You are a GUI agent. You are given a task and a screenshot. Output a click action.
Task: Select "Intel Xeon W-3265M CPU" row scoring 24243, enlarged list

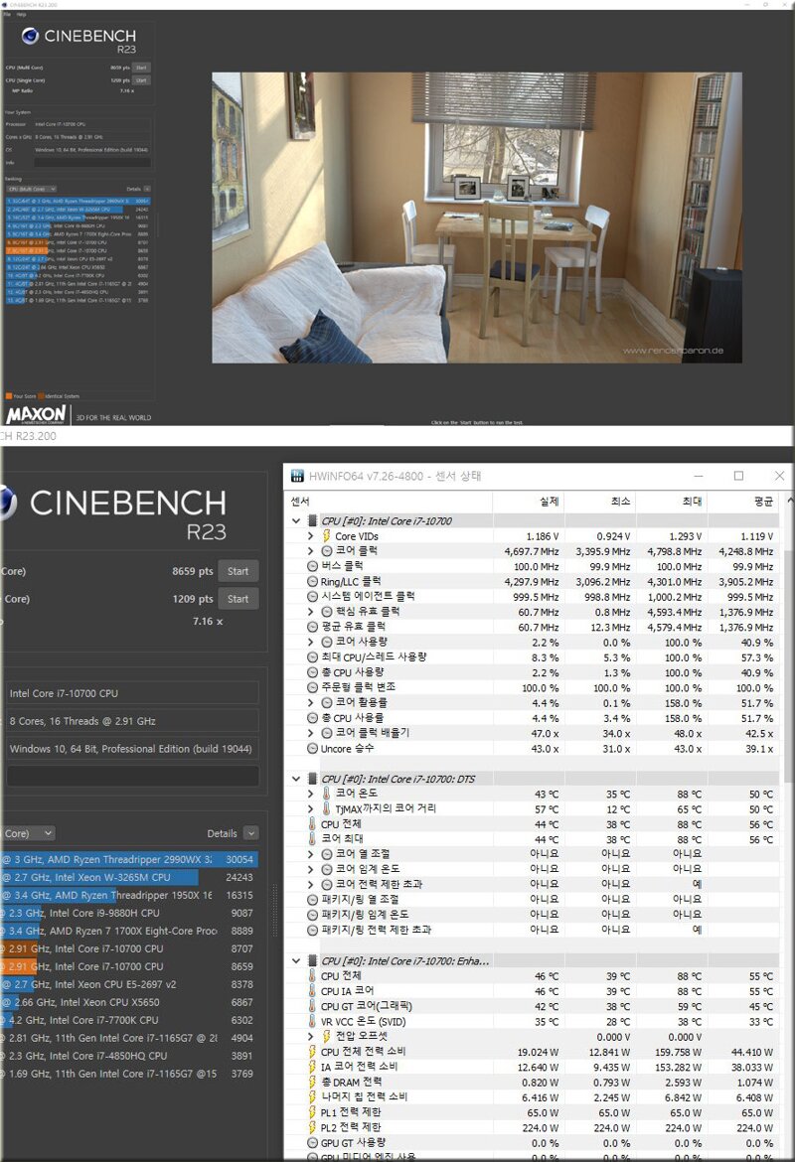coord(129,877)
